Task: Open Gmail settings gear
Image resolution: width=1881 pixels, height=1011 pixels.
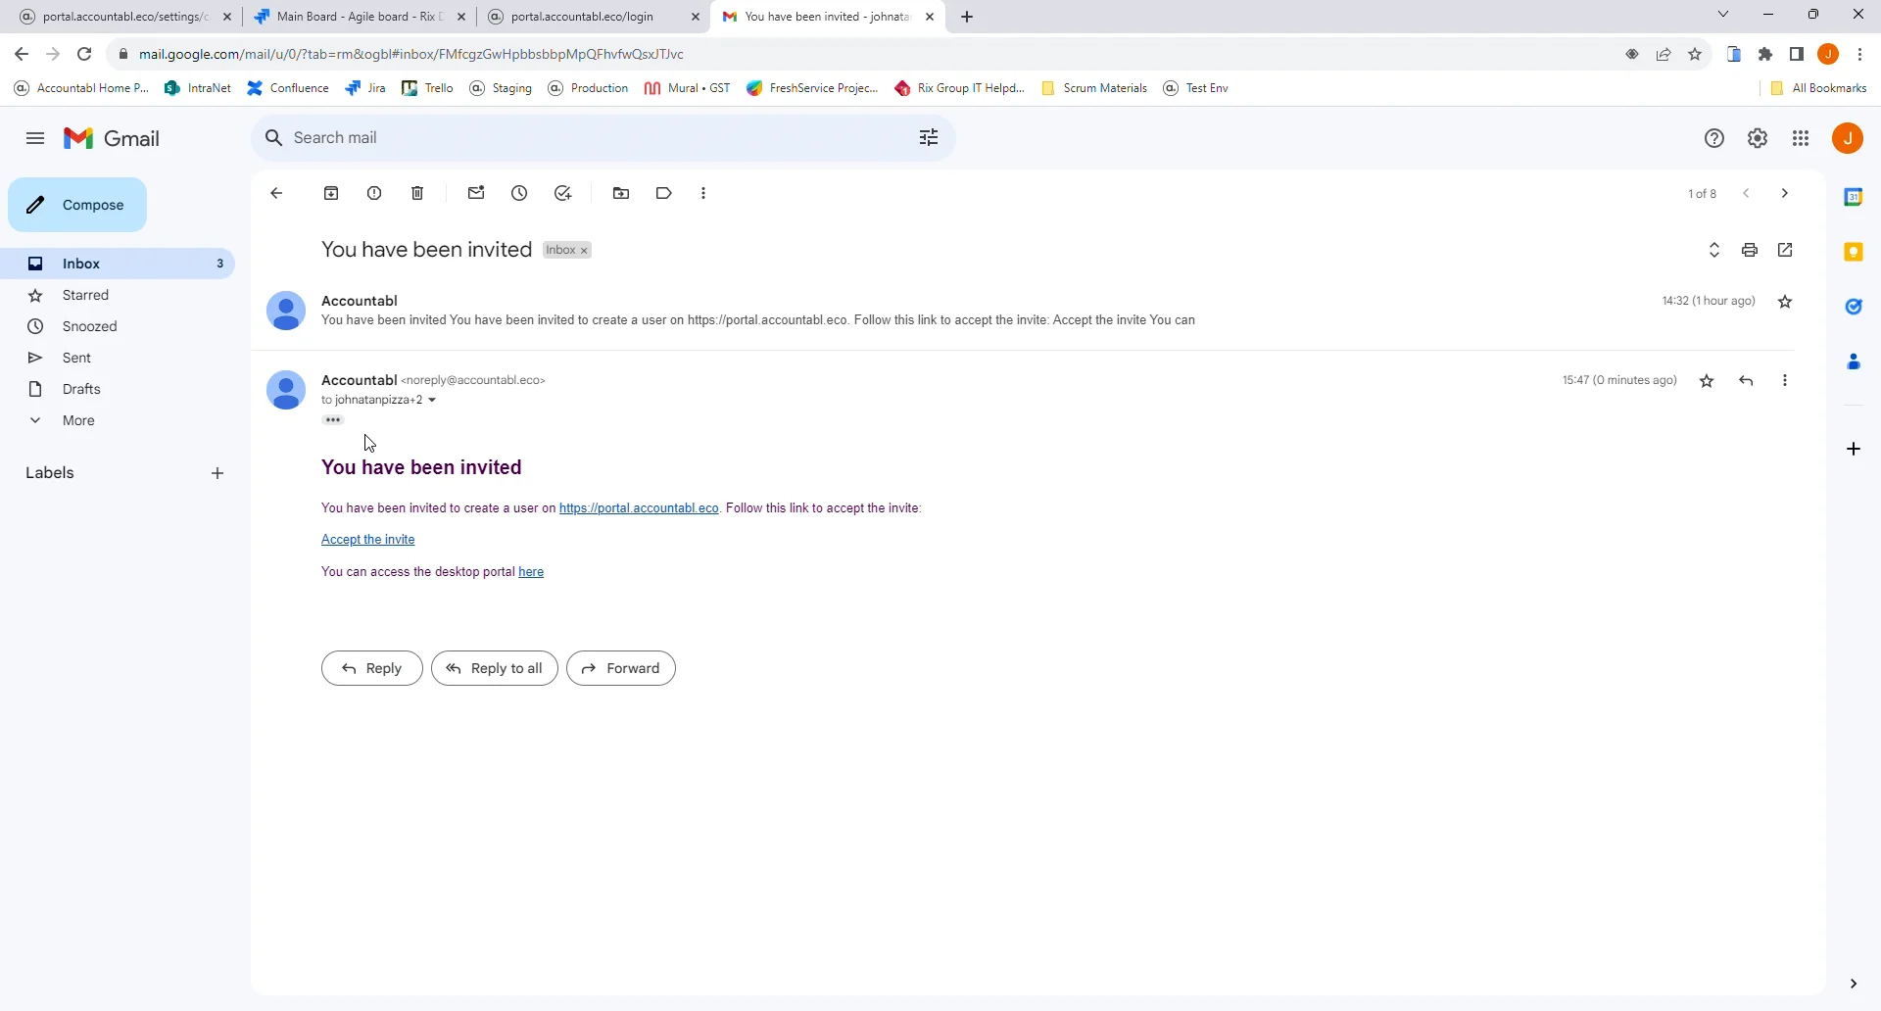Action: pos(1758,139)
